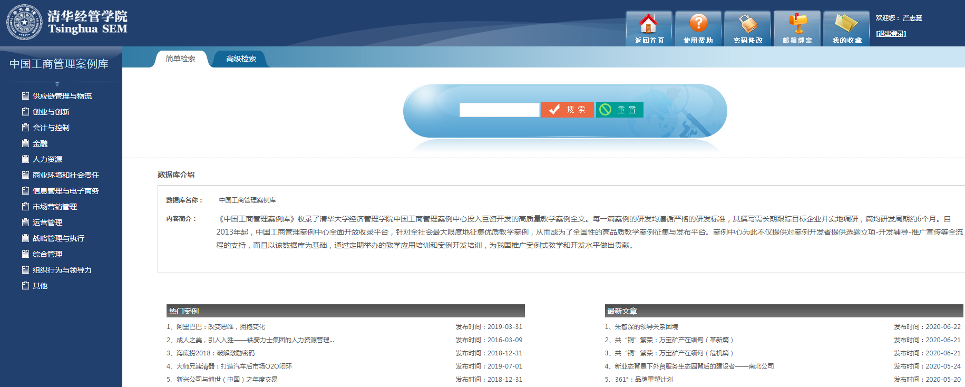
Task: Click publish date 2019-03-31
Action: (505, 327)
